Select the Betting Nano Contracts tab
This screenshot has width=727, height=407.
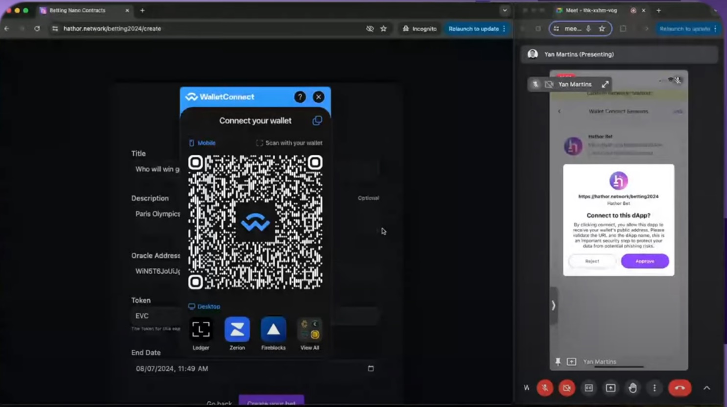(x=83, y=10)
